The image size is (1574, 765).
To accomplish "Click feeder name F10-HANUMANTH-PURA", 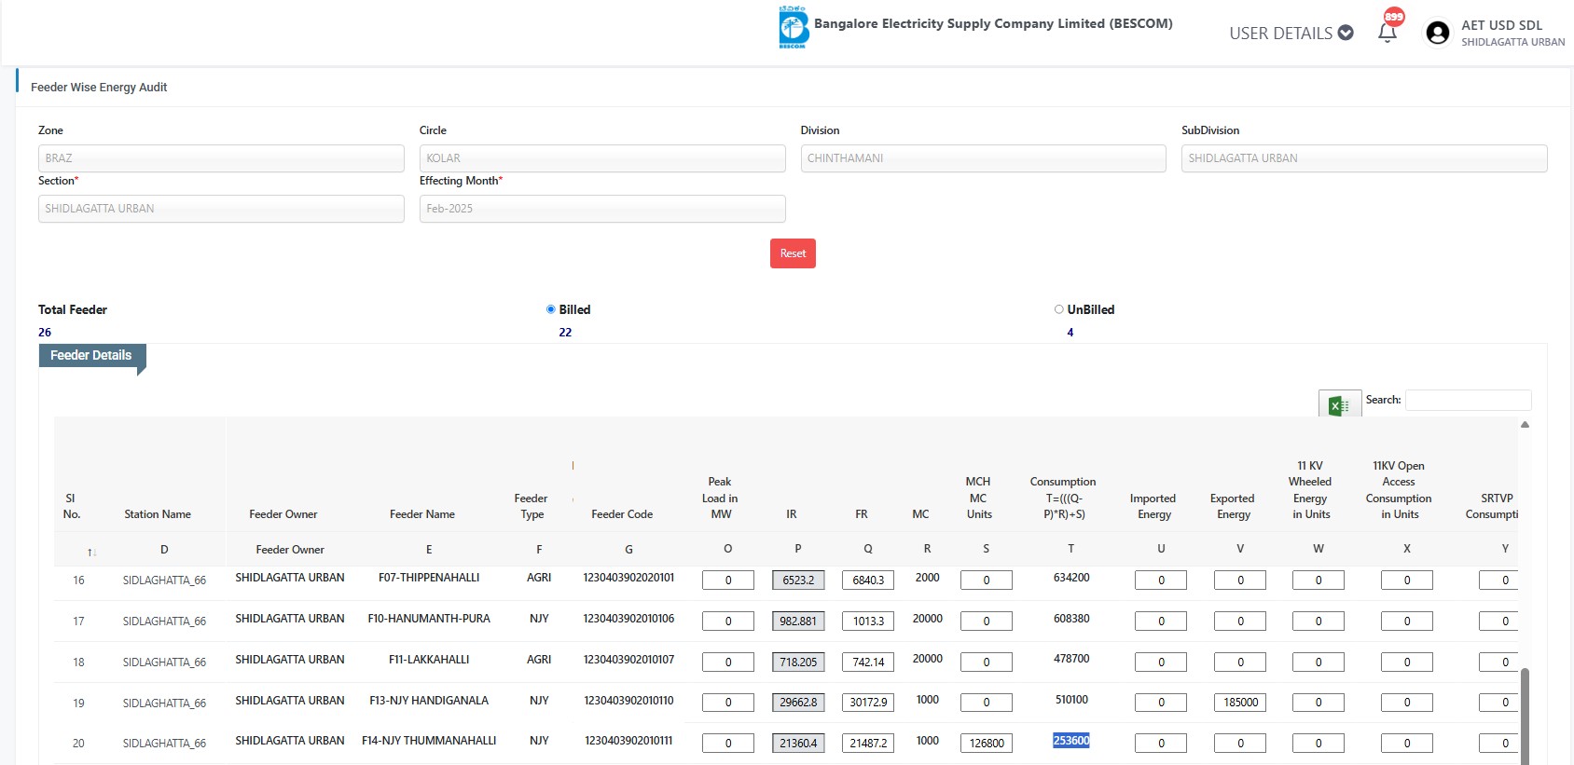I will tap(429, 619).
